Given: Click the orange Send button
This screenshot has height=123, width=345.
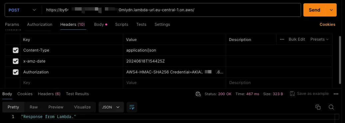Looking at the screenshot, I should [315, 10].
